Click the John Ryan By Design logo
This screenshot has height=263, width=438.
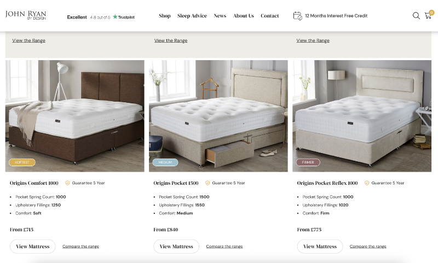click(x=26, y=15)
